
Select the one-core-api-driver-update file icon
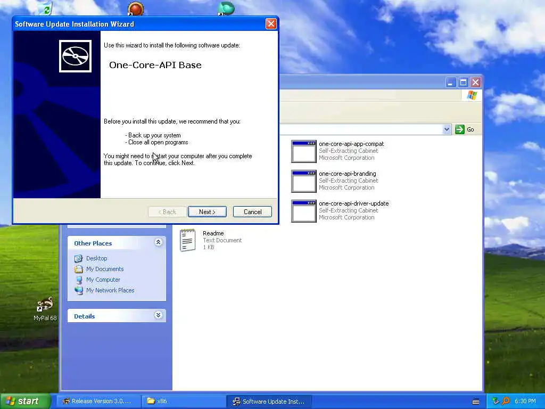point(304,211)
